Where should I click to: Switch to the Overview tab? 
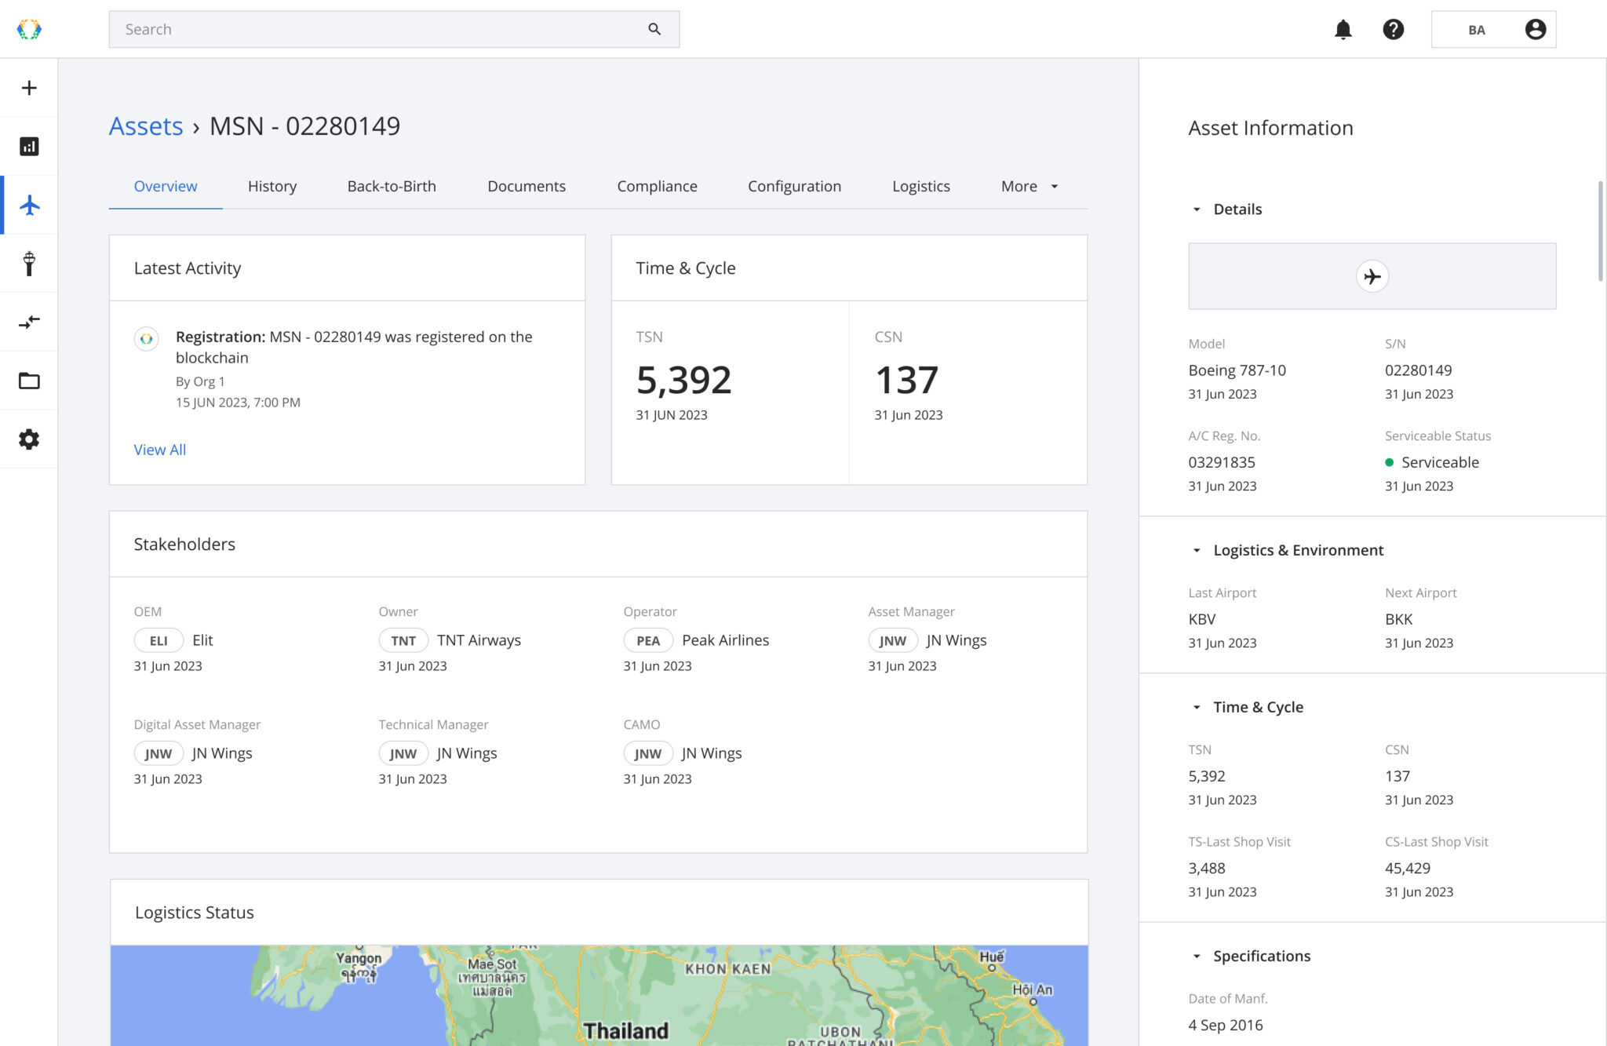click(x=166, y=187)
